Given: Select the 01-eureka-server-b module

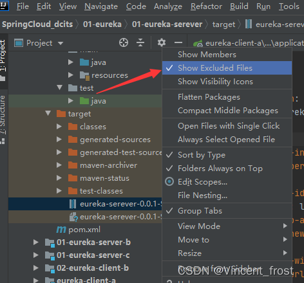Looking at the screenshot, I should point(93,242).
